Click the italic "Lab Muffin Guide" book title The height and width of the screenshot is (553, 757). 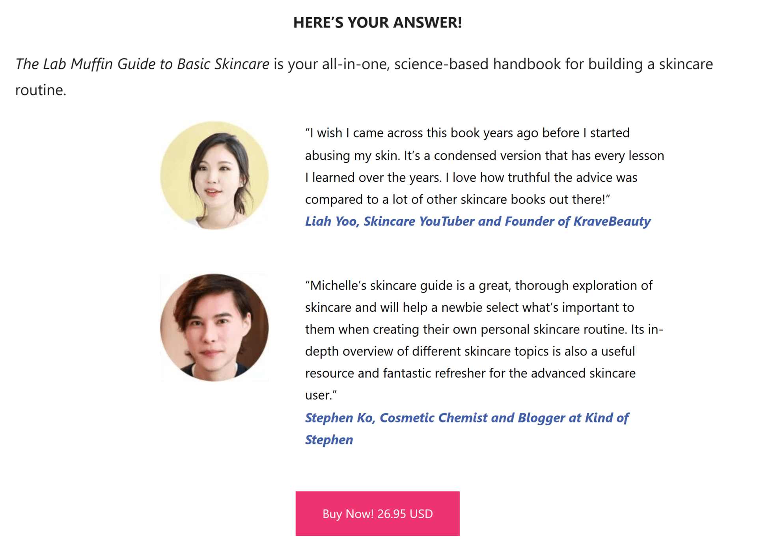(99, 64)
